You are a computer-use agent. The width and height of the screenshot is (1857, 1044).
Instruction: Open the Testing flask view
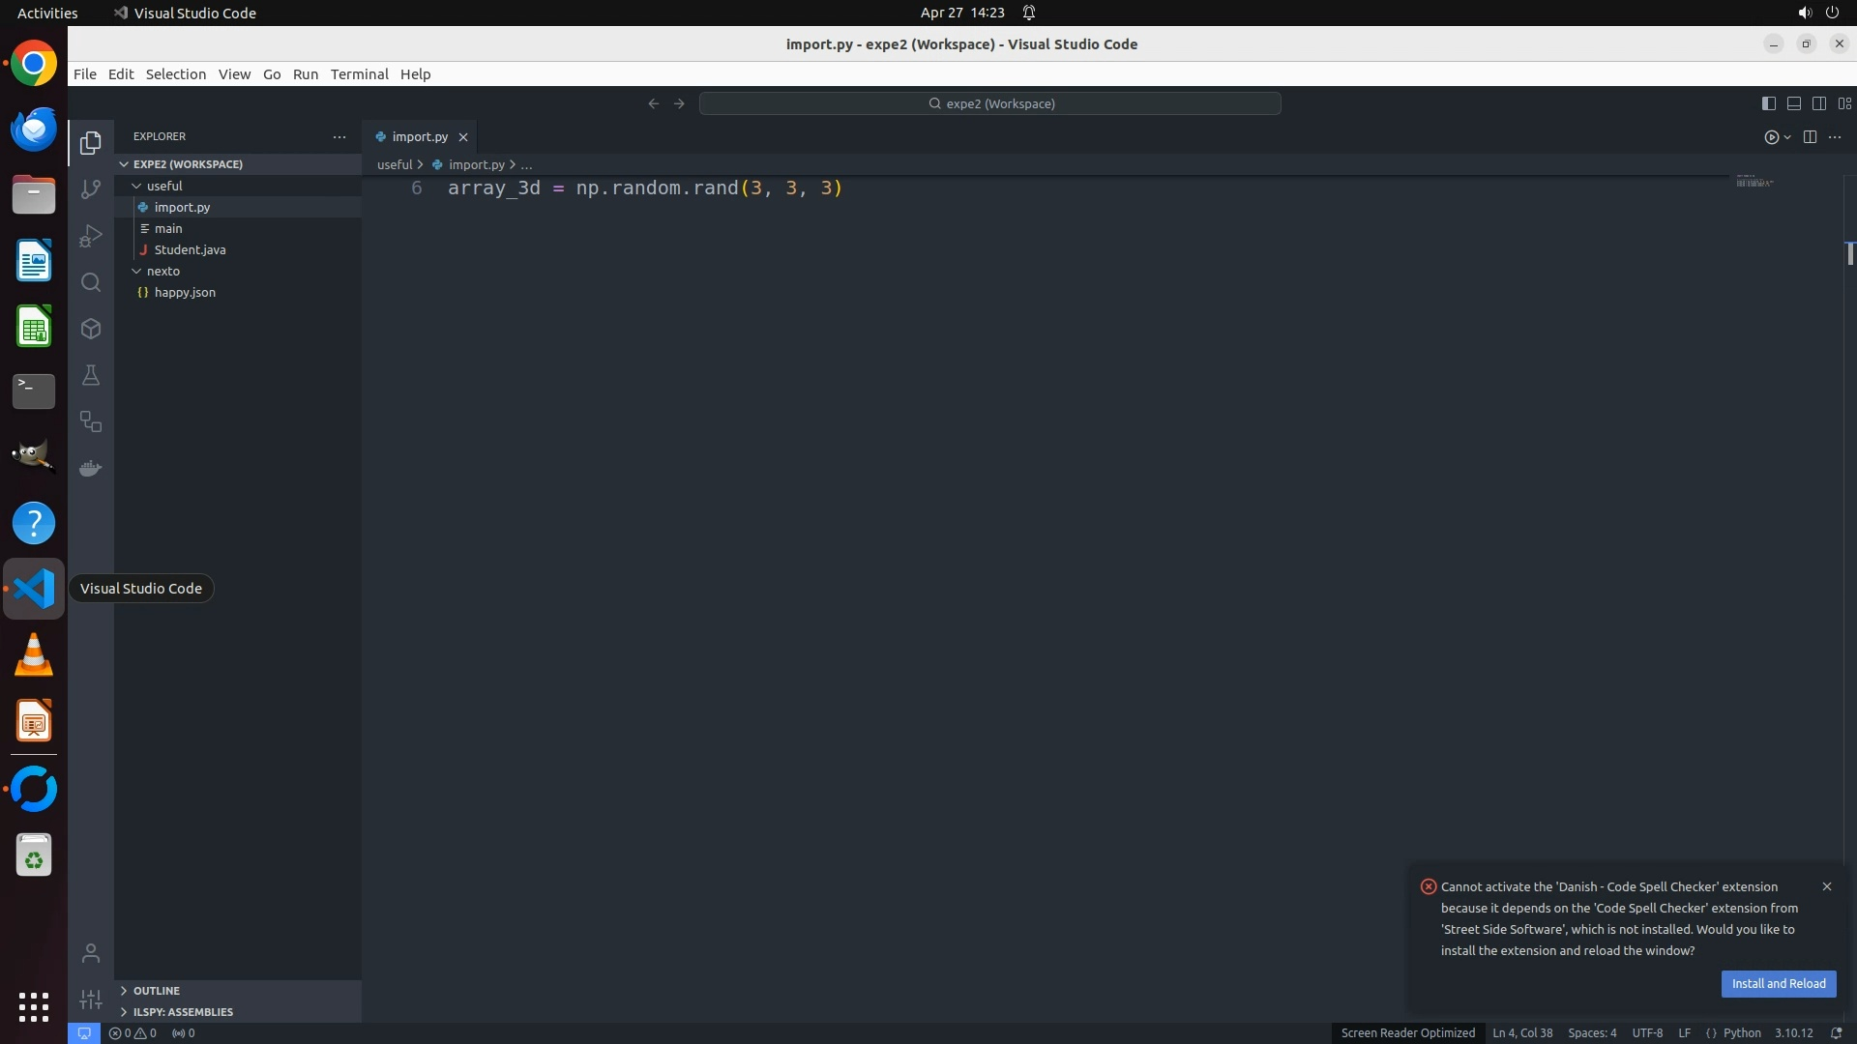91,375
